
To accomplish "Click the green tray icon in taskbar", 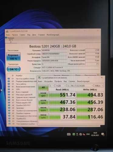I will (74, 134).
